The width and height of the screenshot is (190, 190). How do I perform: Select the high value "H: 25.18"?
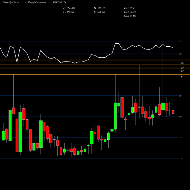pyautogui.click(x=100, y=8)
